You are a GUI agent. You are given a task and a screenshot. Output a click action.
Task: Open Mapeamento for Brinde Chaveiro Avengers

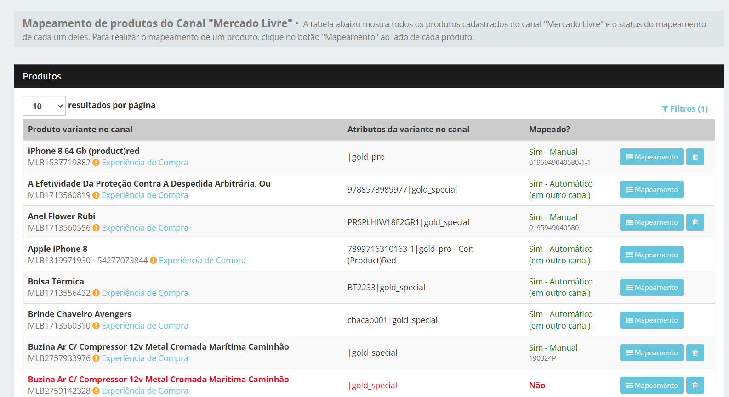click(x=652, y=320)
